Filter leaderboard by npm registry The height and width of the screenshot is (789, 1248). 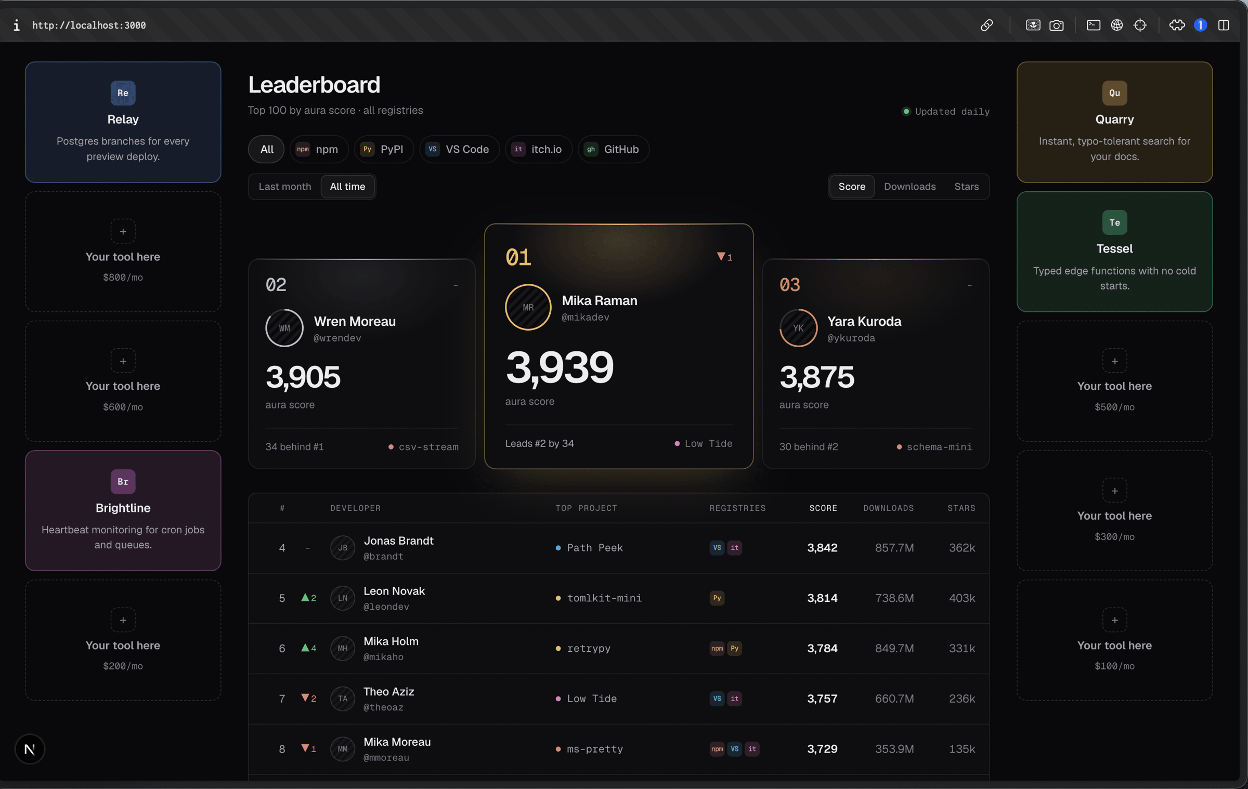pyautogui.click(x=318, y=149)
